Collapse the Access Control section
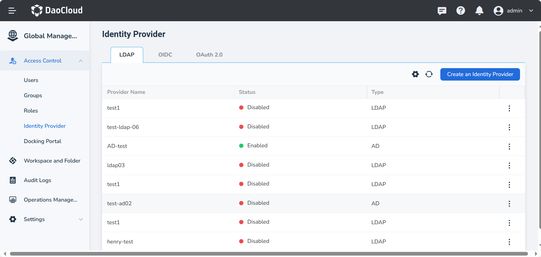Screen dimensions: 541x257 coord(81,61)
